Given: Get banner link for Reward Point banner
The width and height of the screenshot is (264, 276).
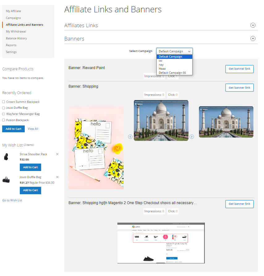Looking at the screenshot, I should [x=239, y=69].
